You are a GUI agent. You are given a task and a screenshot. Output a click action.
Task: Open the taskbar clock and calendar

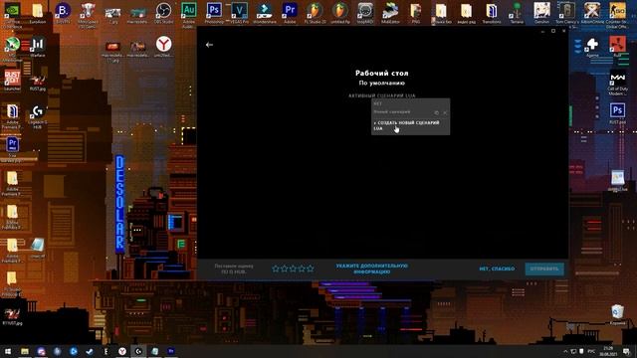pos(608,351)
